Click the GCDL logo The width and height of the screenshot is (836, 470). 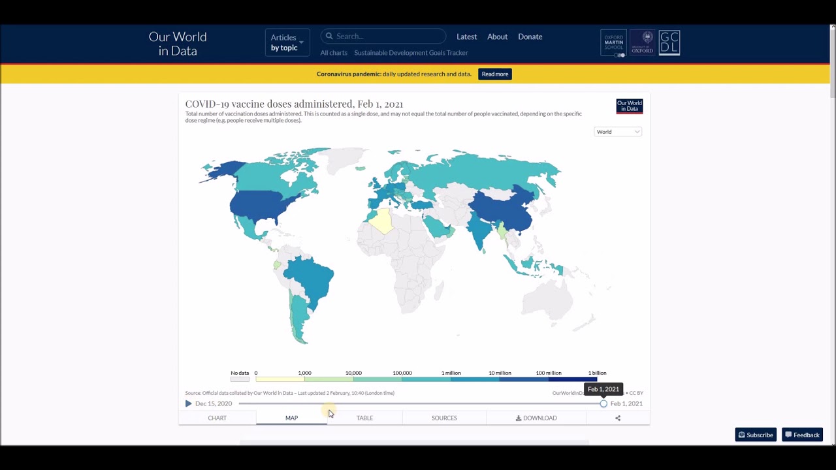669,43
